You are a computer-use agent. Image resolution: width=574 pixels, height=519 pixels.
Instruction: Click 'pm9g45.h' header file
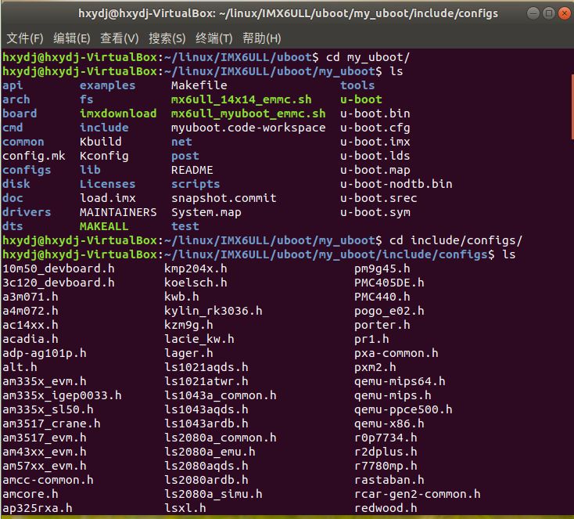pyautogui.click(x=382, y=269)
